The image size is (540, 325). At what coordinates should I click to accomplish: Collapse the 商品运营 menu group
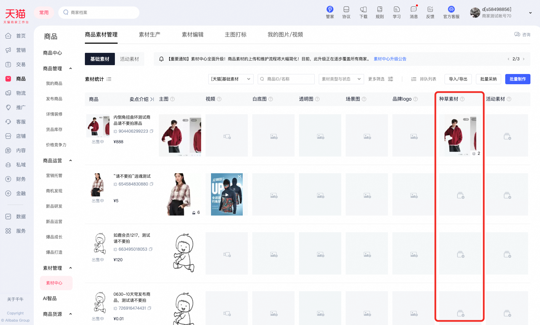coord(71,161)
